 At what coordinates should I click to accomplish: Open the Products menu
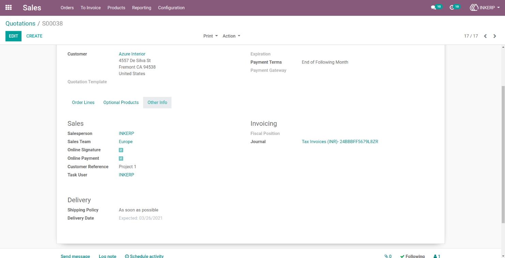tap(116, 7)
